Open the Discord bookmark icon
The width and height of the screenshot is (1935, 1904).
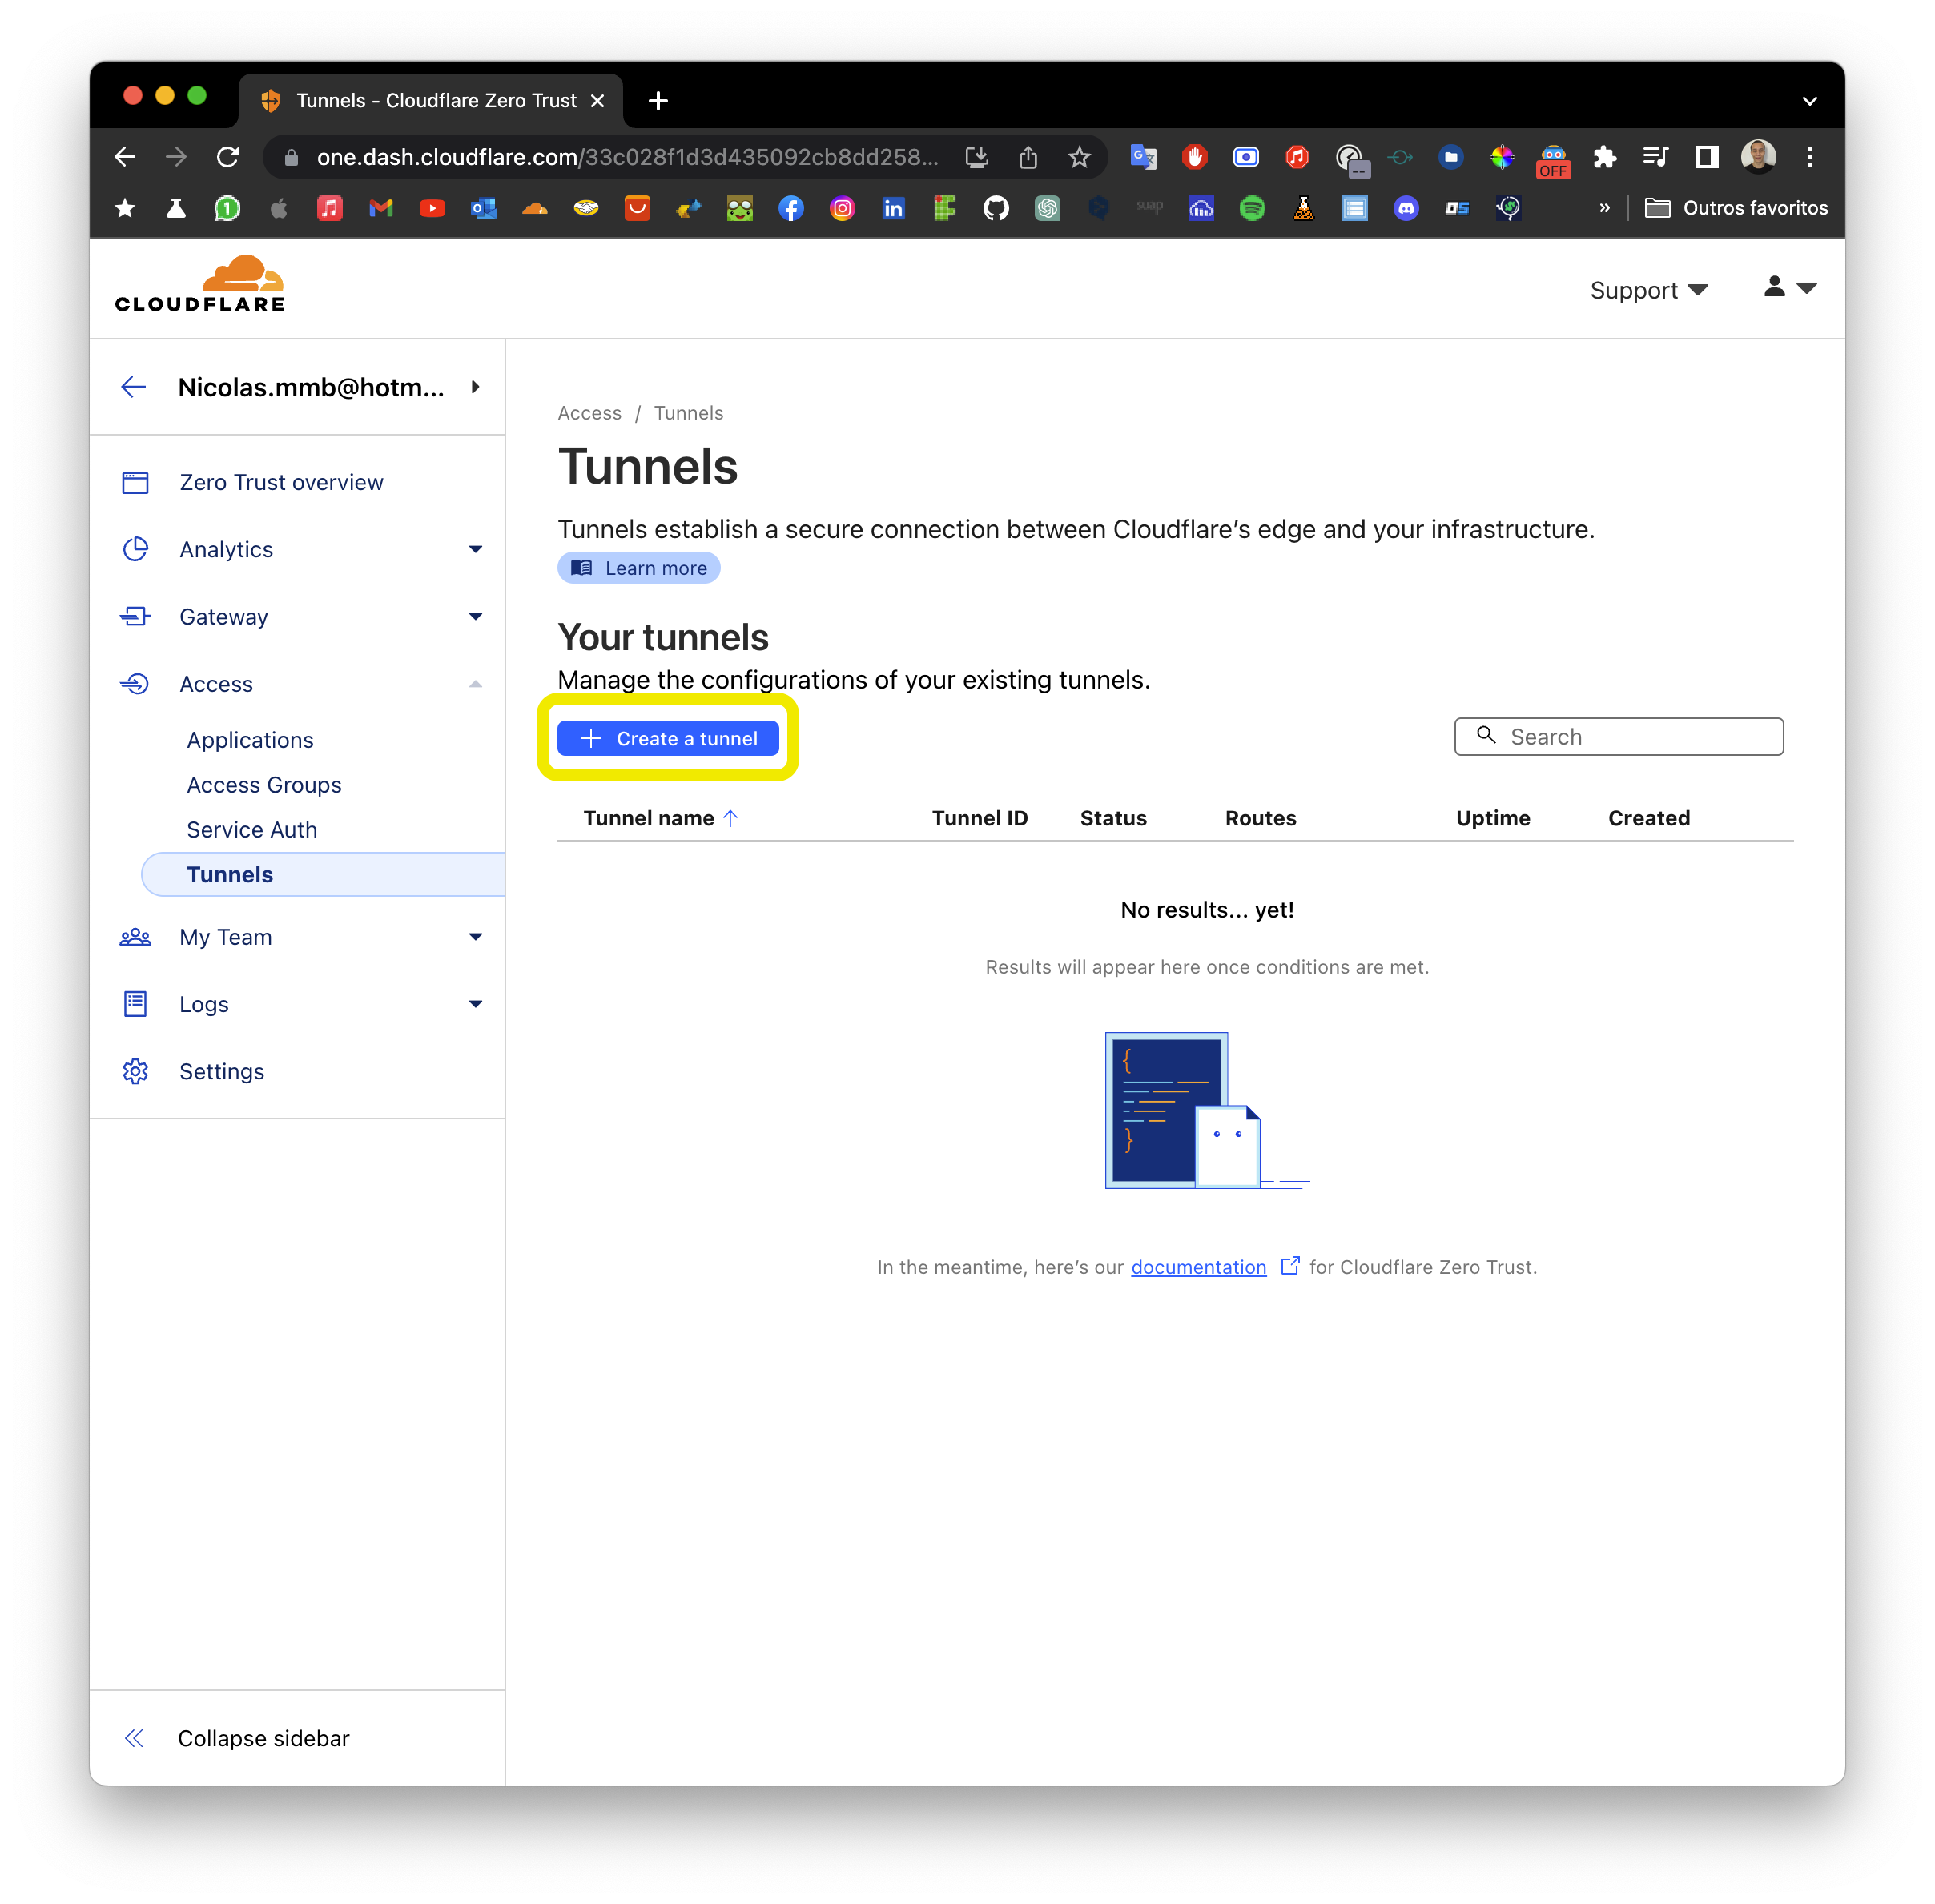click(x=1406, y=208)
